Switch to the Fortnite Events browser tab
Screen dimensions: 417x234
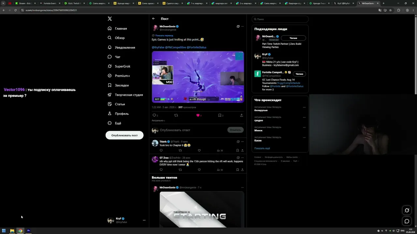click(50, 3)
